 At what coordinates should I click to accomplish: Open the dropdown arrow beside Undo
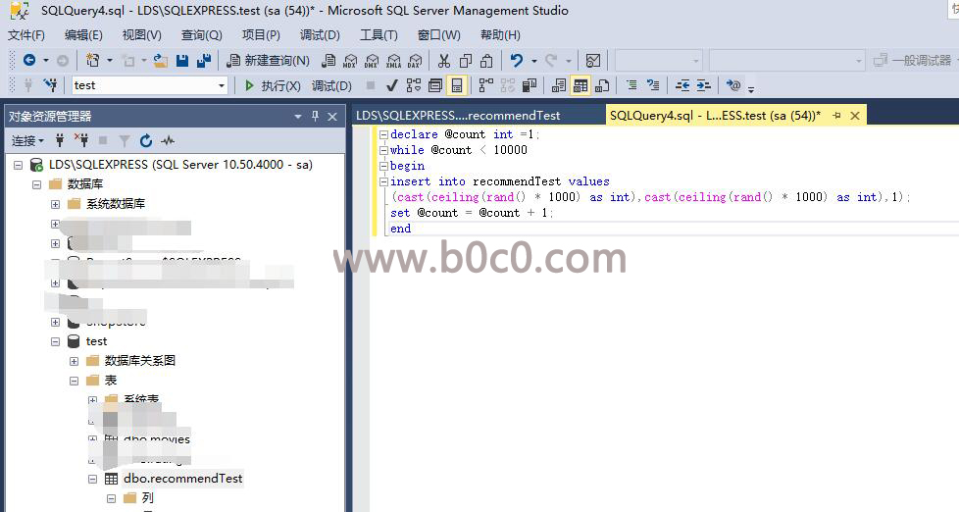pyautogui.click(x=534, y=60)
